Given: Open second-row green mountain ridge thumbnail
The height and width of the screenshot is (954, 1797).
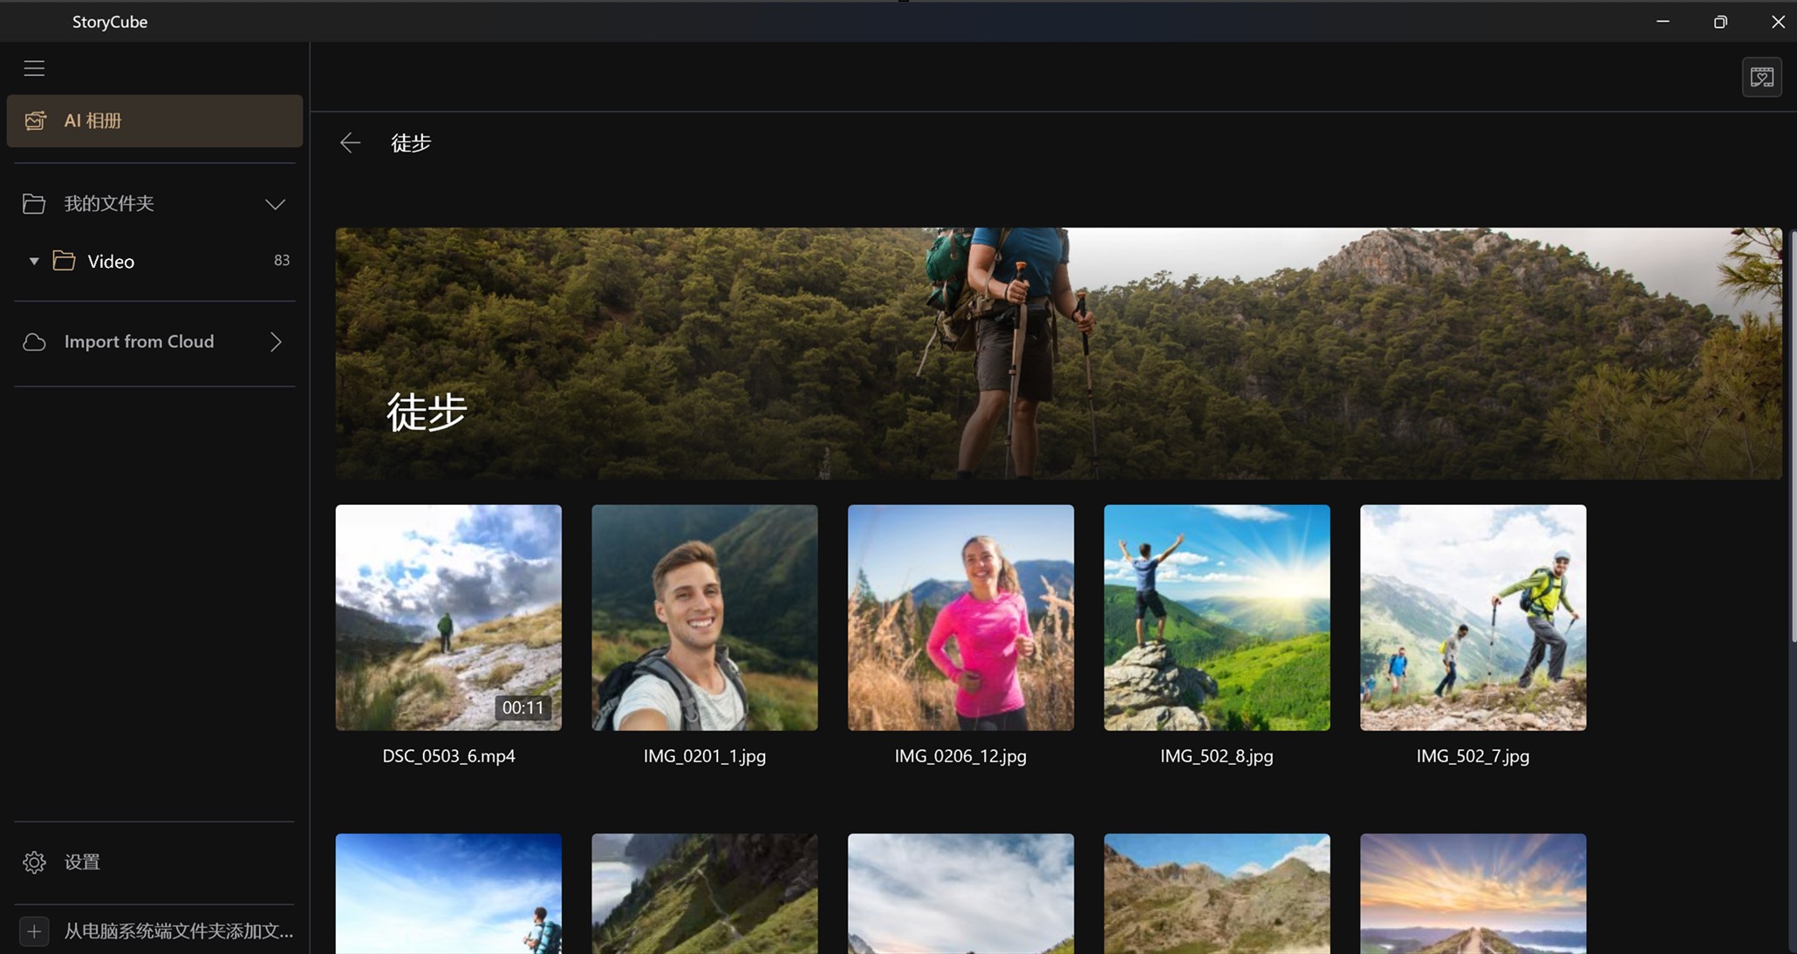Looking at the screenshot, I should click(x=705, y=894).
